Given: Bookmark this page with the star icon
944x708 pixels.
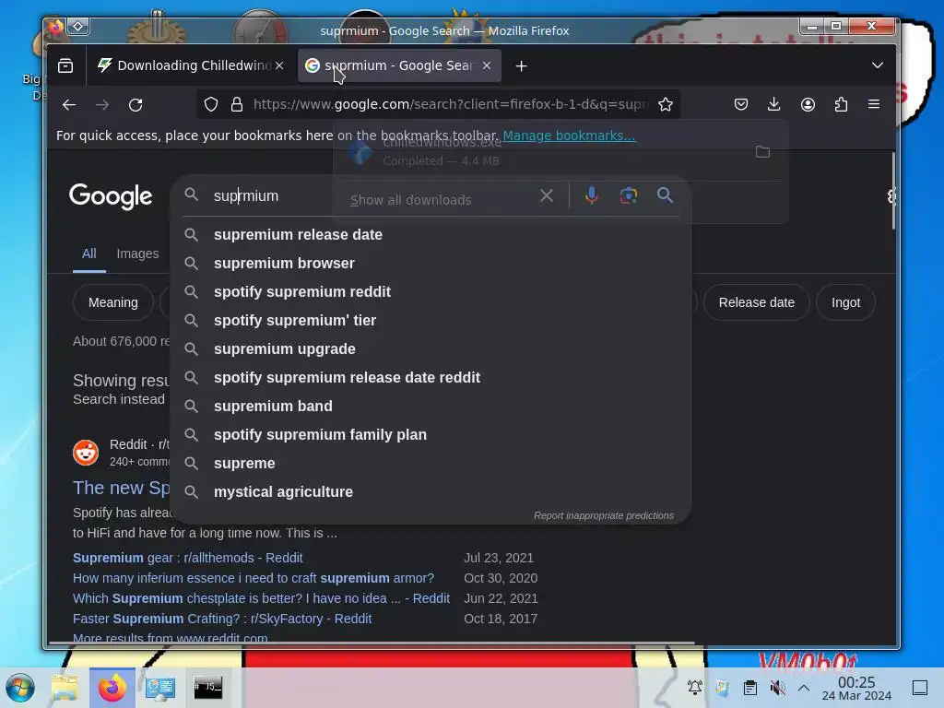Looking at the screenshot, I should tap(666, 105).
